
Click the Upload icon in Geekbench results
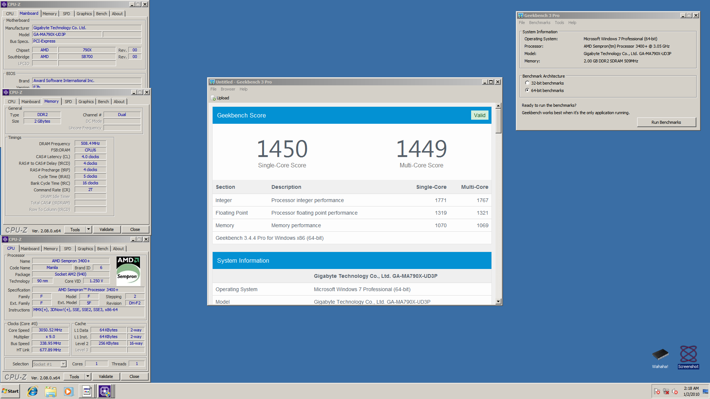pyautogui.click(x=213, y=98)
